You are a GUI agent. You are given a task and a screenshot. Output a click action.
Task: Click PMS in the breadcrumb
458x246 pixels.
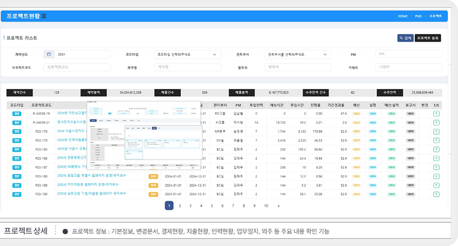(418, 16)
